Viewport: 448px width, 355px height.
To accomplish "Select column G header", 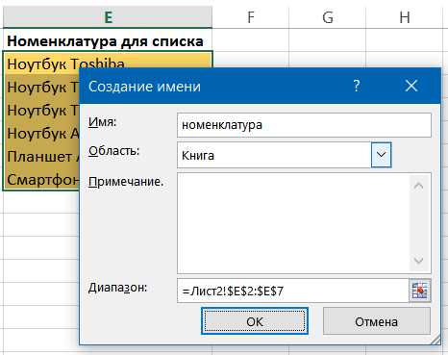I will (x=328, y=16).
